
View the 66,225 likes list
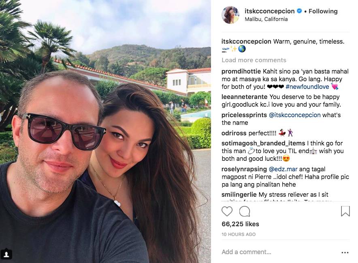click(240, 224)
